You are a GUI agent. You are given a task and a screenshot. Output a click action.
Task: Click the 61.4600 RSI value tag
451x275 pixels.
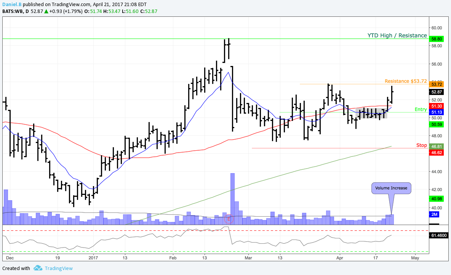(439, 235)
